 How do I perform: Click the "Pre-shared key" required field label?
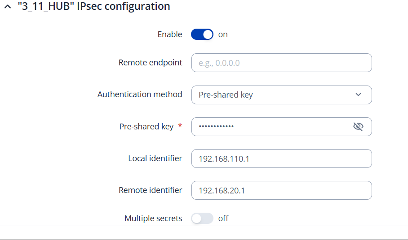[146, 127]
